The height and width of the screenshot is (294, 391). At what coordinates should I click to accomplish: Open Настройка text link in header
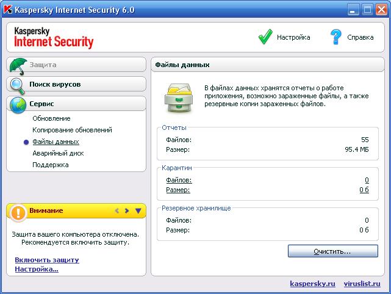coord(293,37)
